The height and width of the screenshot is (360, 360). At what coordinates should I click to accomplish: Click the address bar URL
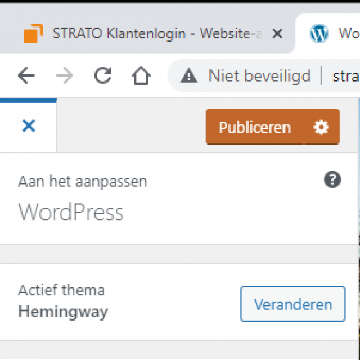346,76
